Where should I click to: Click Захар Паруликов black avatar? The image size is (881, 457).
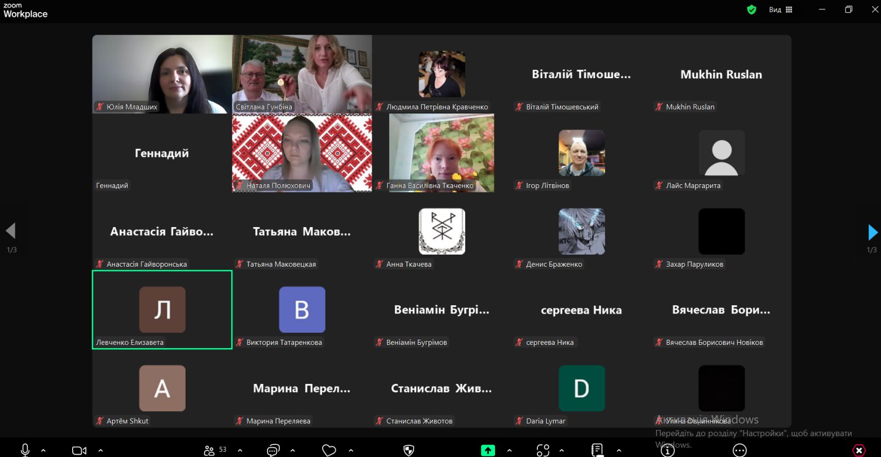[721, 232]
